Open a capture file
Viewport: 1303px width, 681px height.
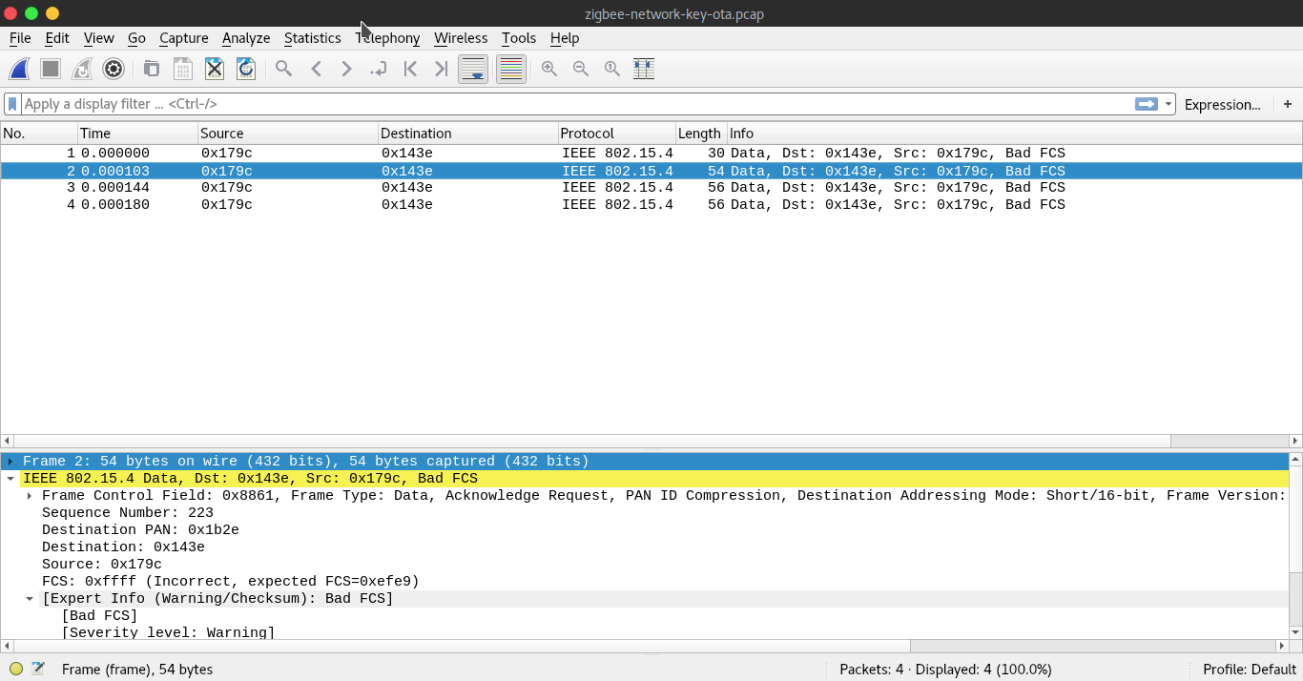click(152, 69)
